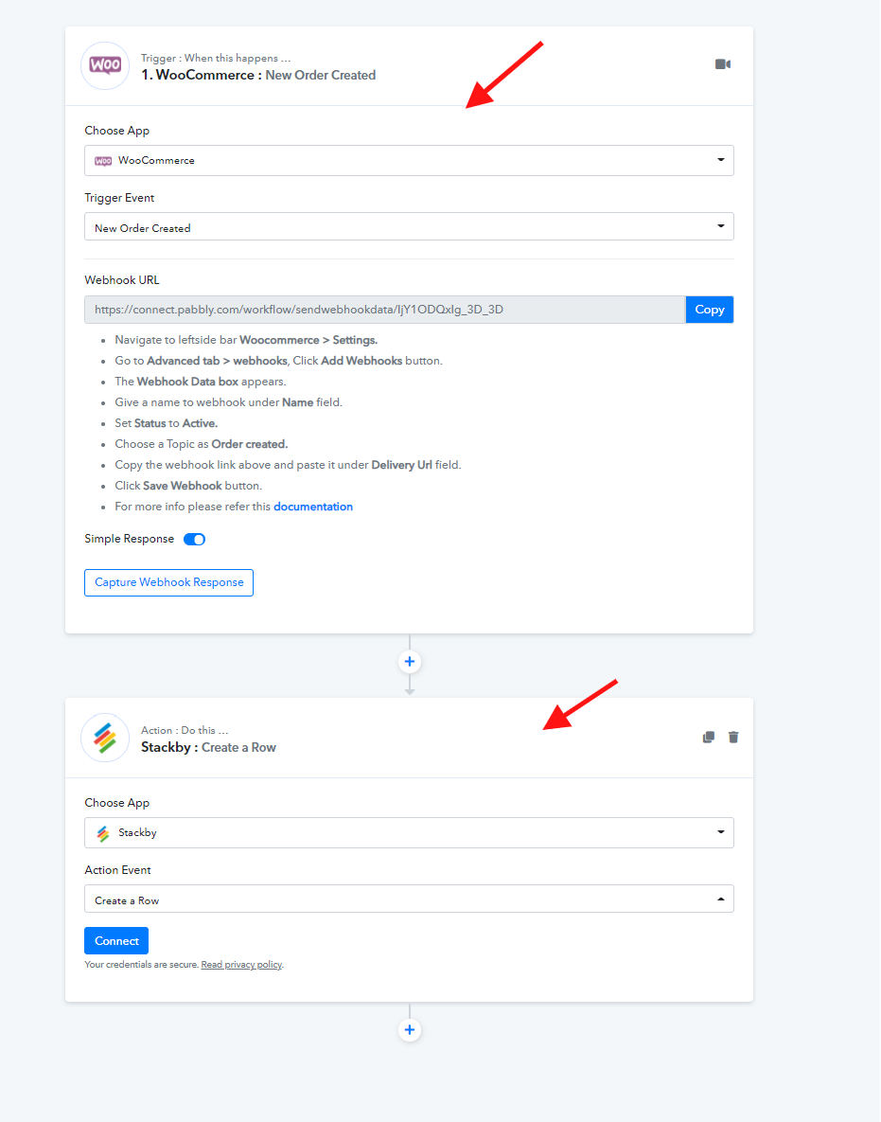Viewport: 881px width, 1122px height.
Task: Duplicate the Stackby action step
Action: [x=709, y=737]
